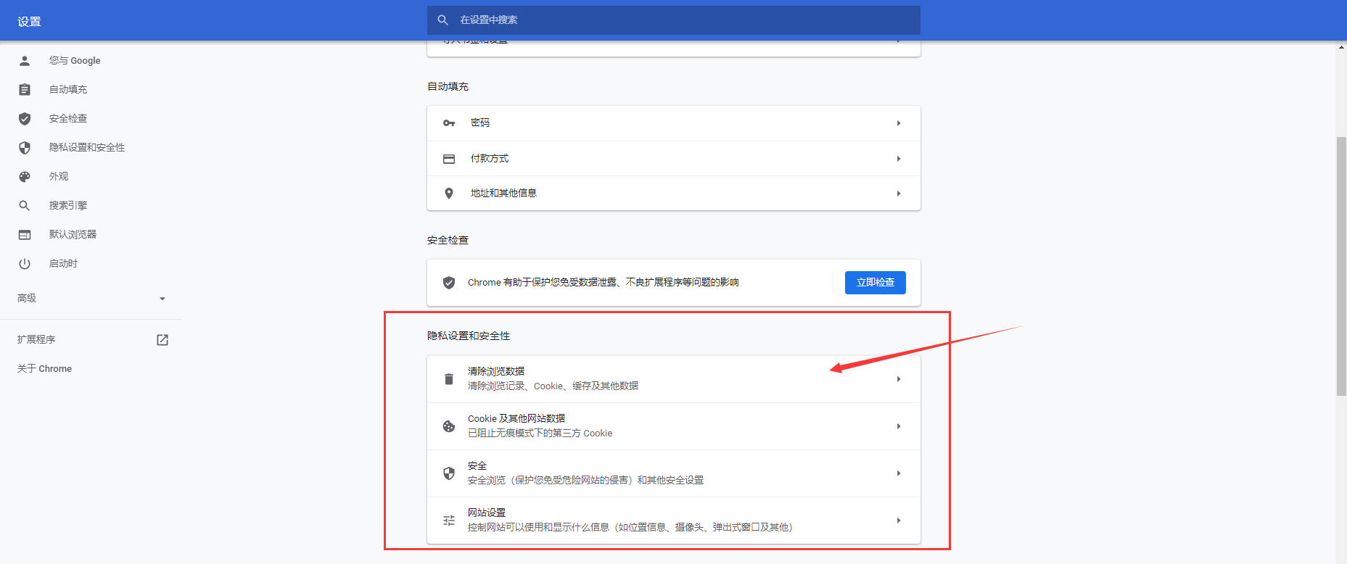Click the cookie icon for Cookie 及其他网站数据

449,426
